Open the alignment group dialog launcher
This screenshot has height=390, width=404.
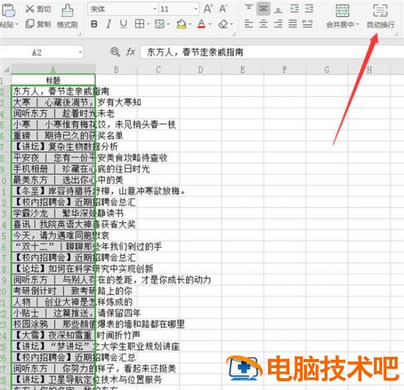(396, 34)
